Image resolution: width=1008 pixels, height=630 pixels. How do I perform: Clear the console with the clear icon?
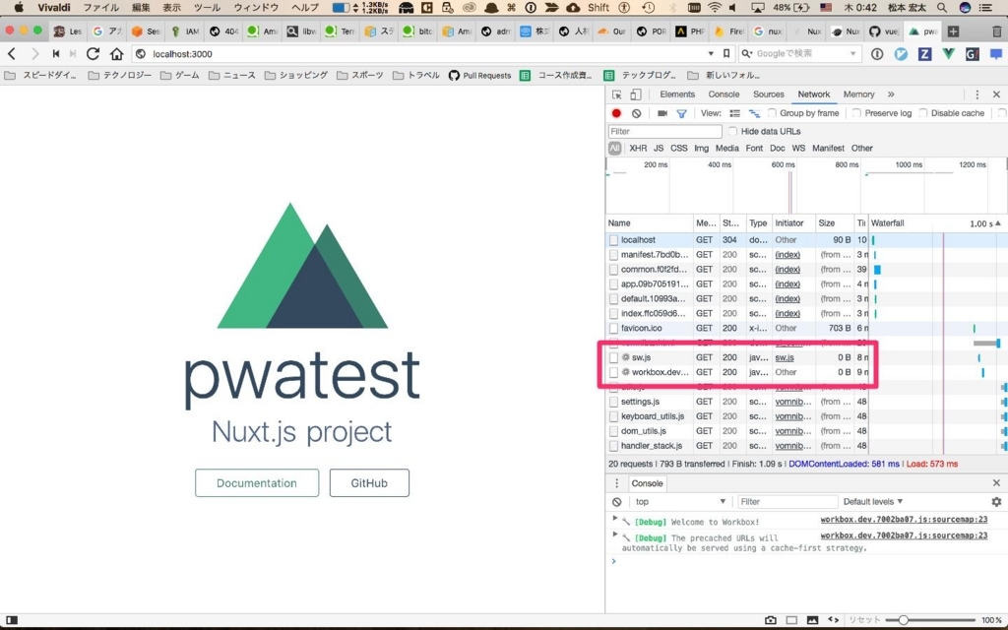[616, 501]
